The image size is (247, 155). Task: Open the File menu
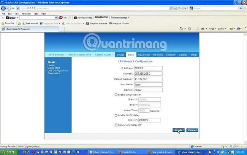tap(3, 14)
